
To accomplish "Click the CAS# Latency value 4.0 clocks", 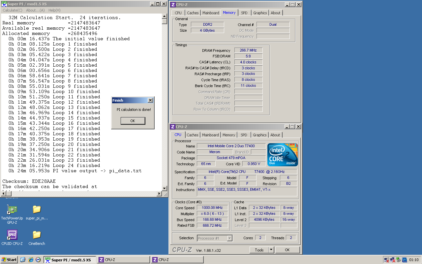I will click(248, 62).
